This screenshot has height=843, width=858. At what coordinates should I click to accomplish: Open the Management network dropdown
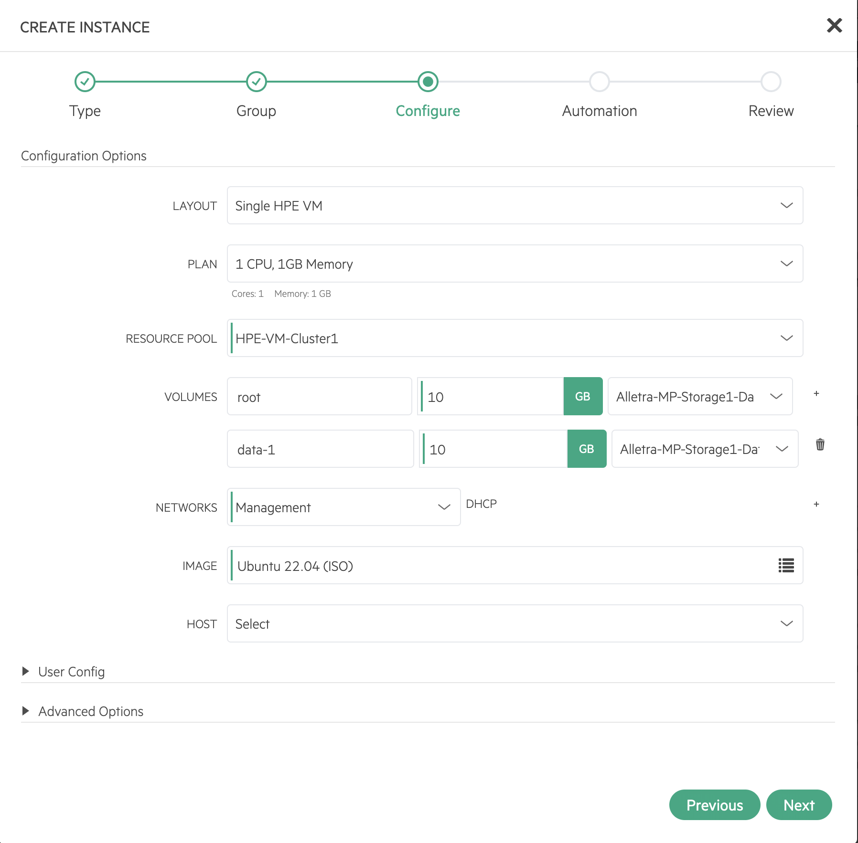pos(344,507)
